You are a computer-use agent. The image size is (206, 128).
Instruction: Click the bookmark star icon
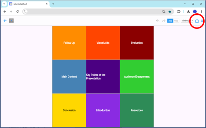[x=170, y=12]
